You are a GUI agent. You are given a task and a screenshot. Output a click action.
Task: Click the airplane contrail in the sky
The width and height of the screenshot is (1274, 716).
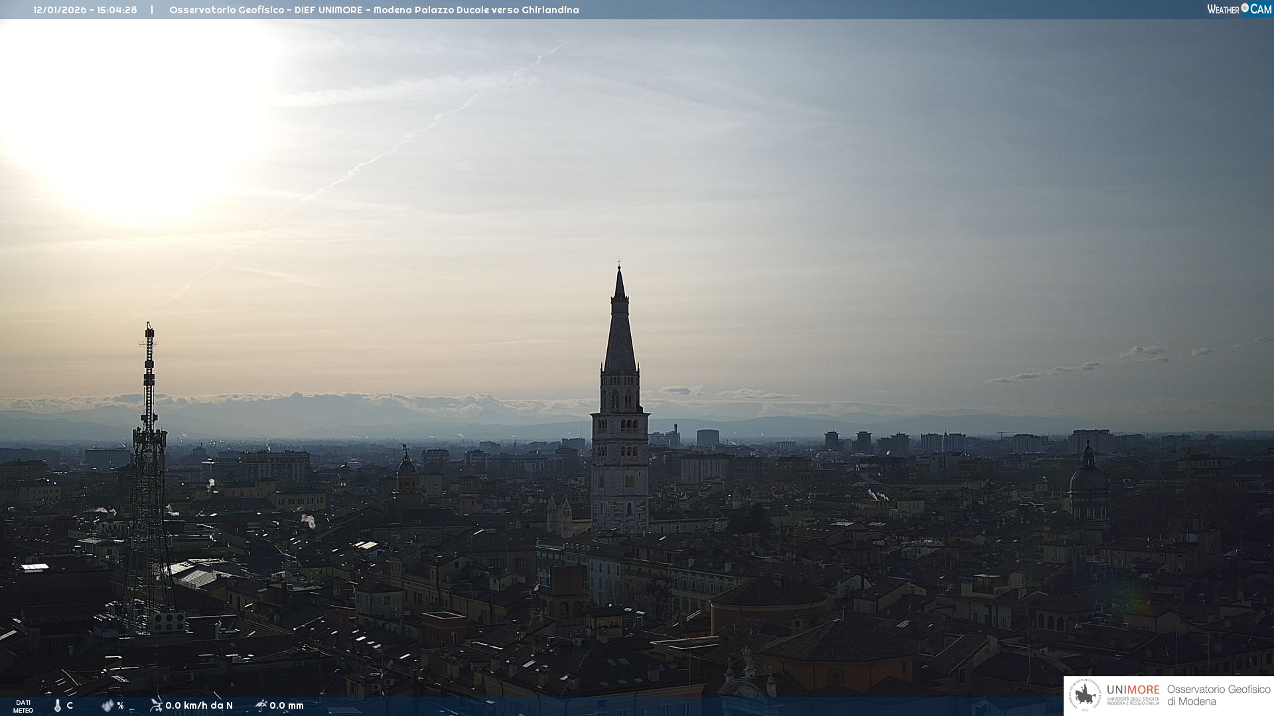(x=372, y=161)
